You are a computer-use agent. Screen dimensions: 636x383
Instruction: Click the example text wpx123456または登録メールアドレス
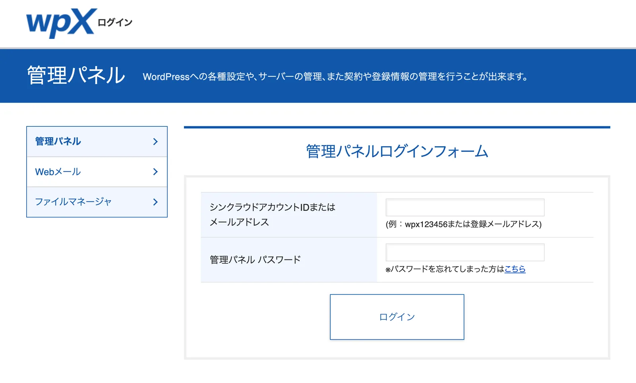pyautogui.click(x=463, y=224)
